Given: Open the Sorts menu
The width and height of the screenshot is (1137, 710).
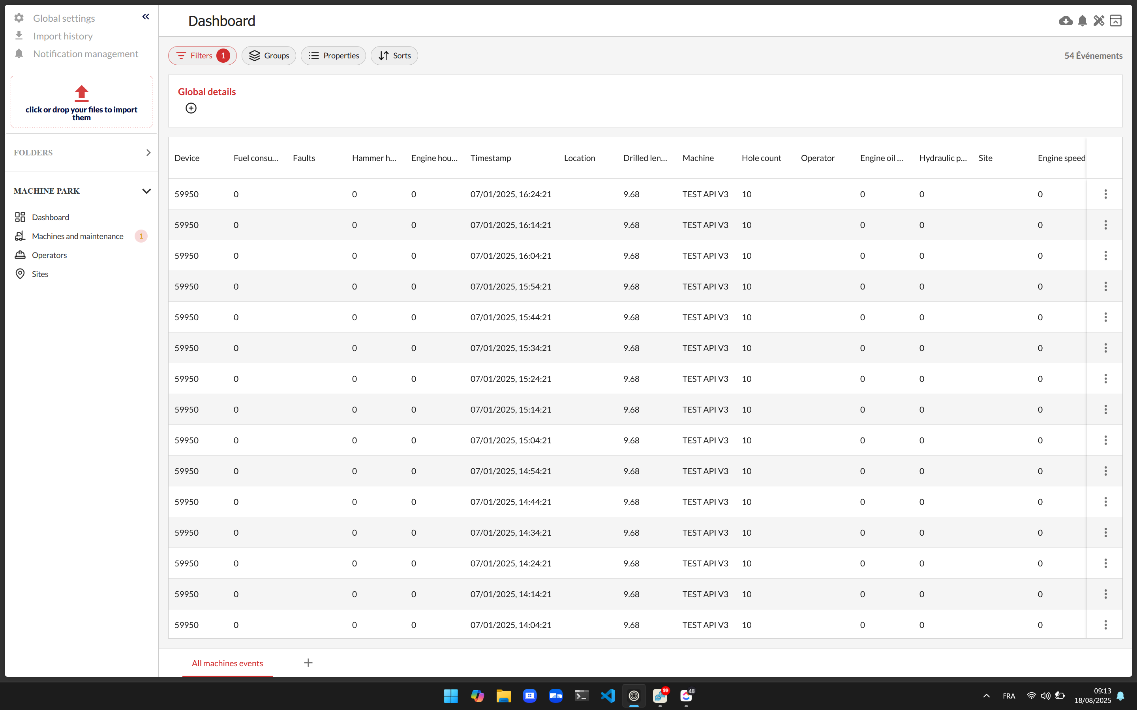Looking at the screenshot, I should click(394, 55).
